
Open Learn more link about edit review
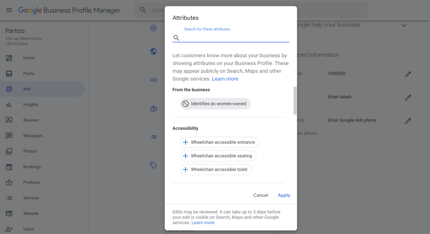[x=203, y=223]
